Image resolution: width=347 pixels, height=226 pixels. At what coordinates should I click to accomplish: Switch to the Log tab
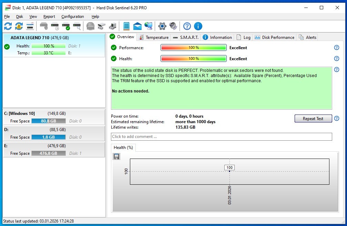pyautogui.click(x=243, y=37)
